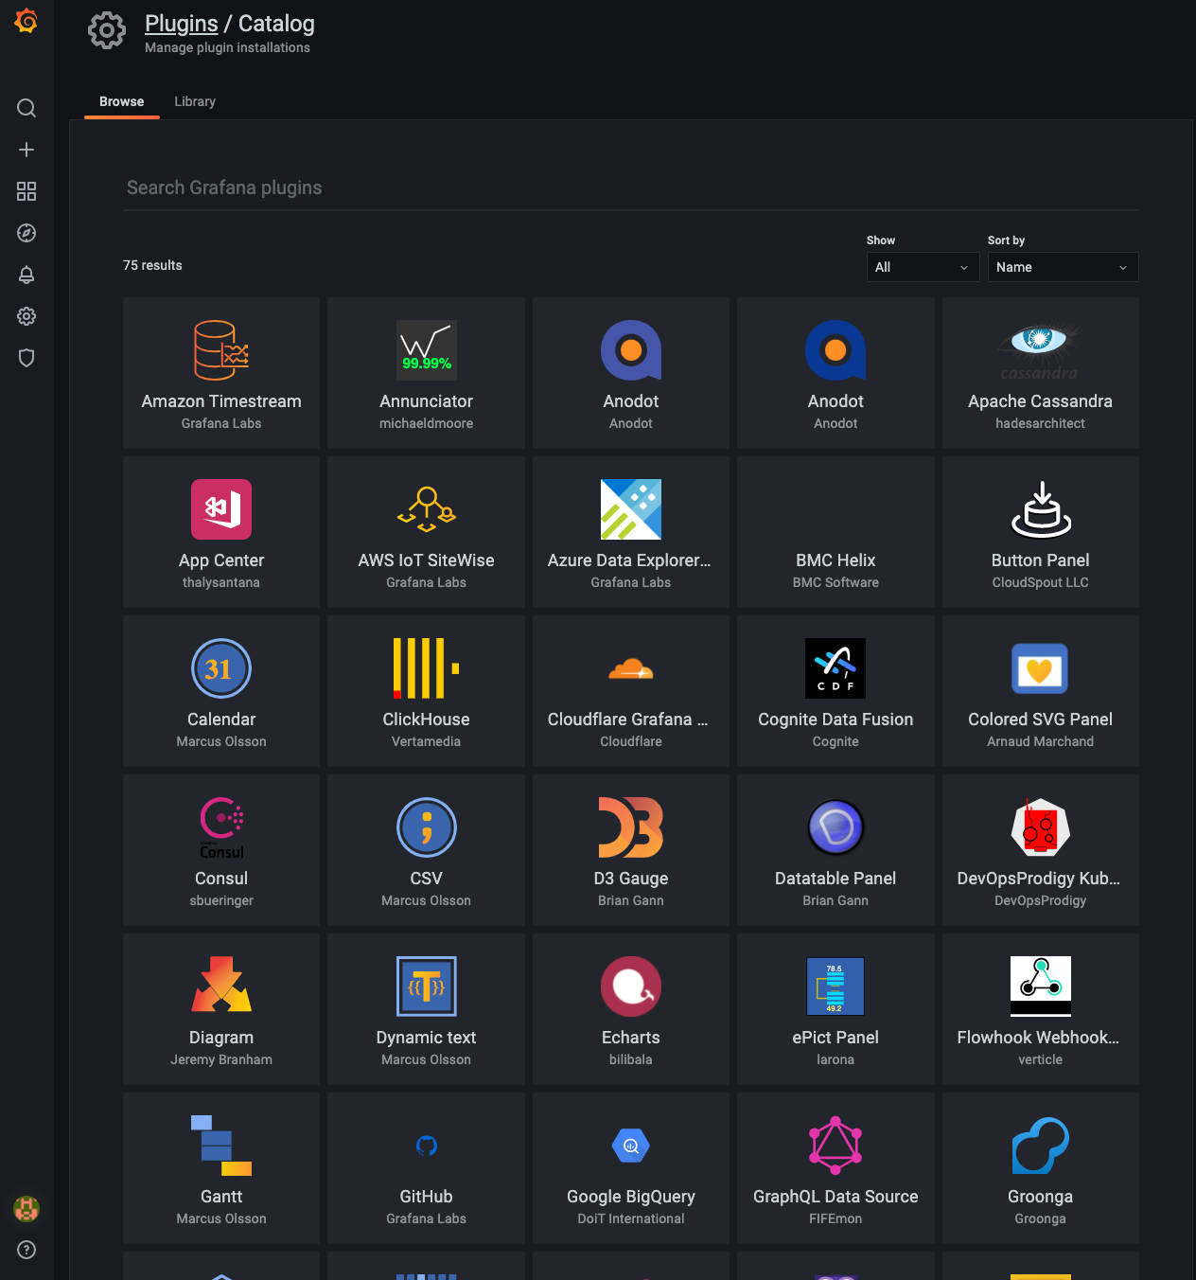This screenshot has height=1280, width=1196.
Task: Click the Help question mark icon
Action: tap(26, 1250)
